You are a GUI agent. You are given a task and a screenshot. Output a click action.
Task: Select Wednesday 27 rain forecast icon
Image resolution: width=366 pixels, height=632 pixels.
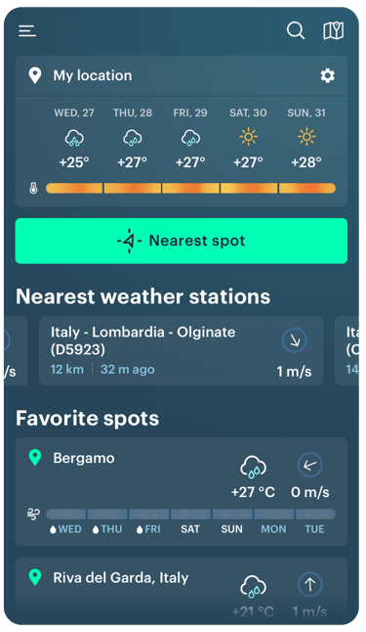(74, 137)
